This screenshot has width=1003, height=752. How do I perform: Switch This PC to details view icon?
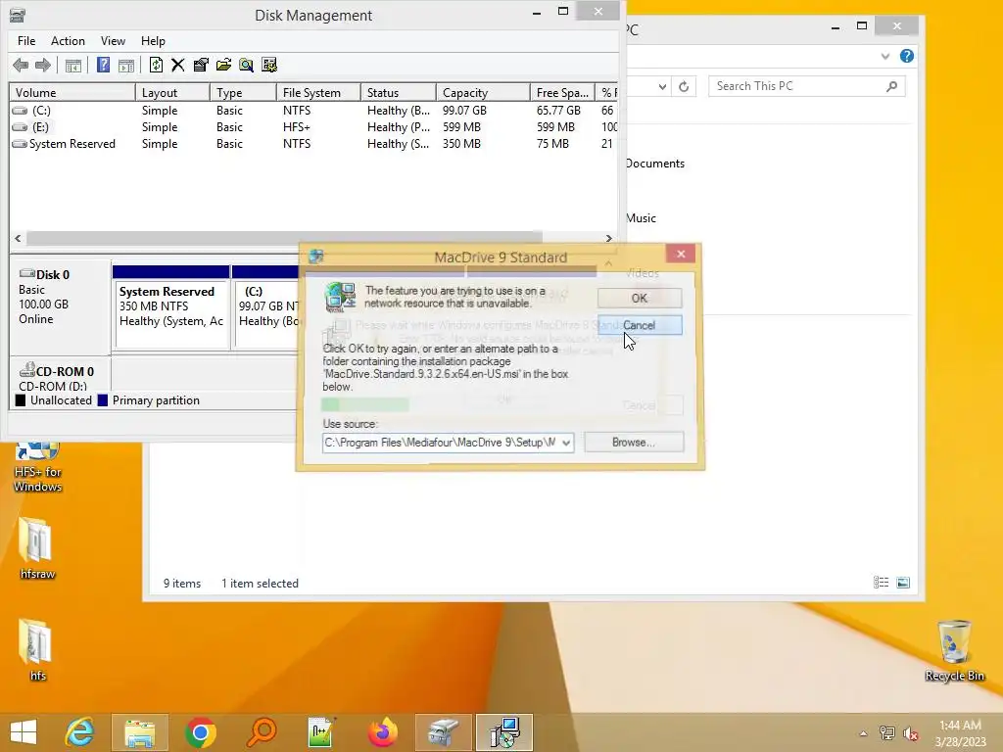point(881,583)
